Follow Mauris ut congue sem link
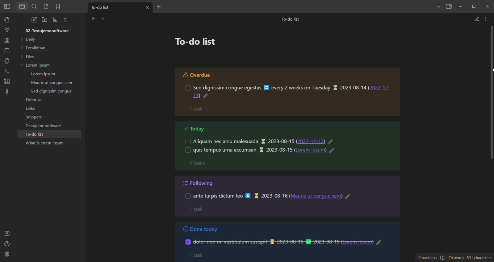The height and width of the screenshot is (262, 494). (x=316, y=196)
